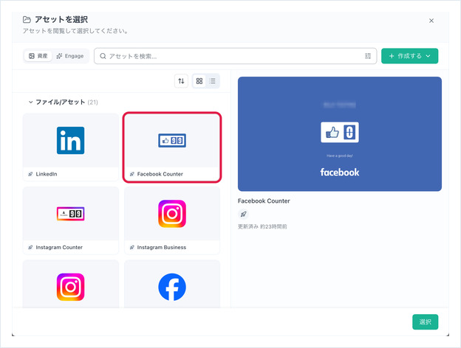
Task: Click the rocket icon beside Instagram Counter
Action: 30,247
